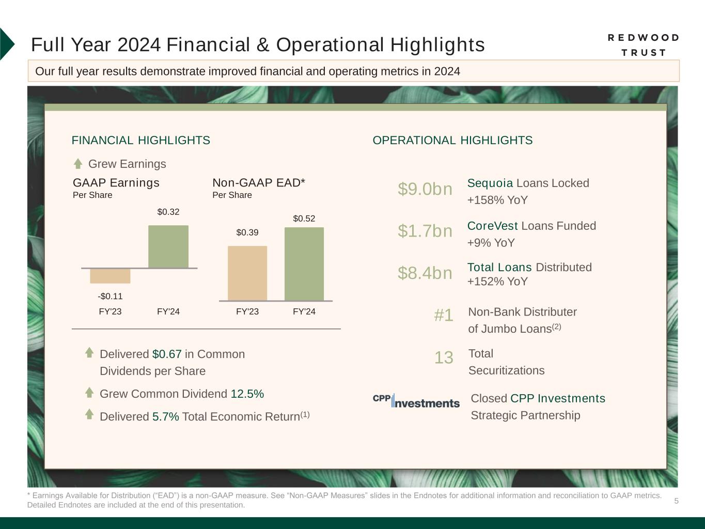The width and height of the screenshot is (705, 529).
Task: Click the arrow beside Grew Common Dividend
Action: [x=89, y=393]
